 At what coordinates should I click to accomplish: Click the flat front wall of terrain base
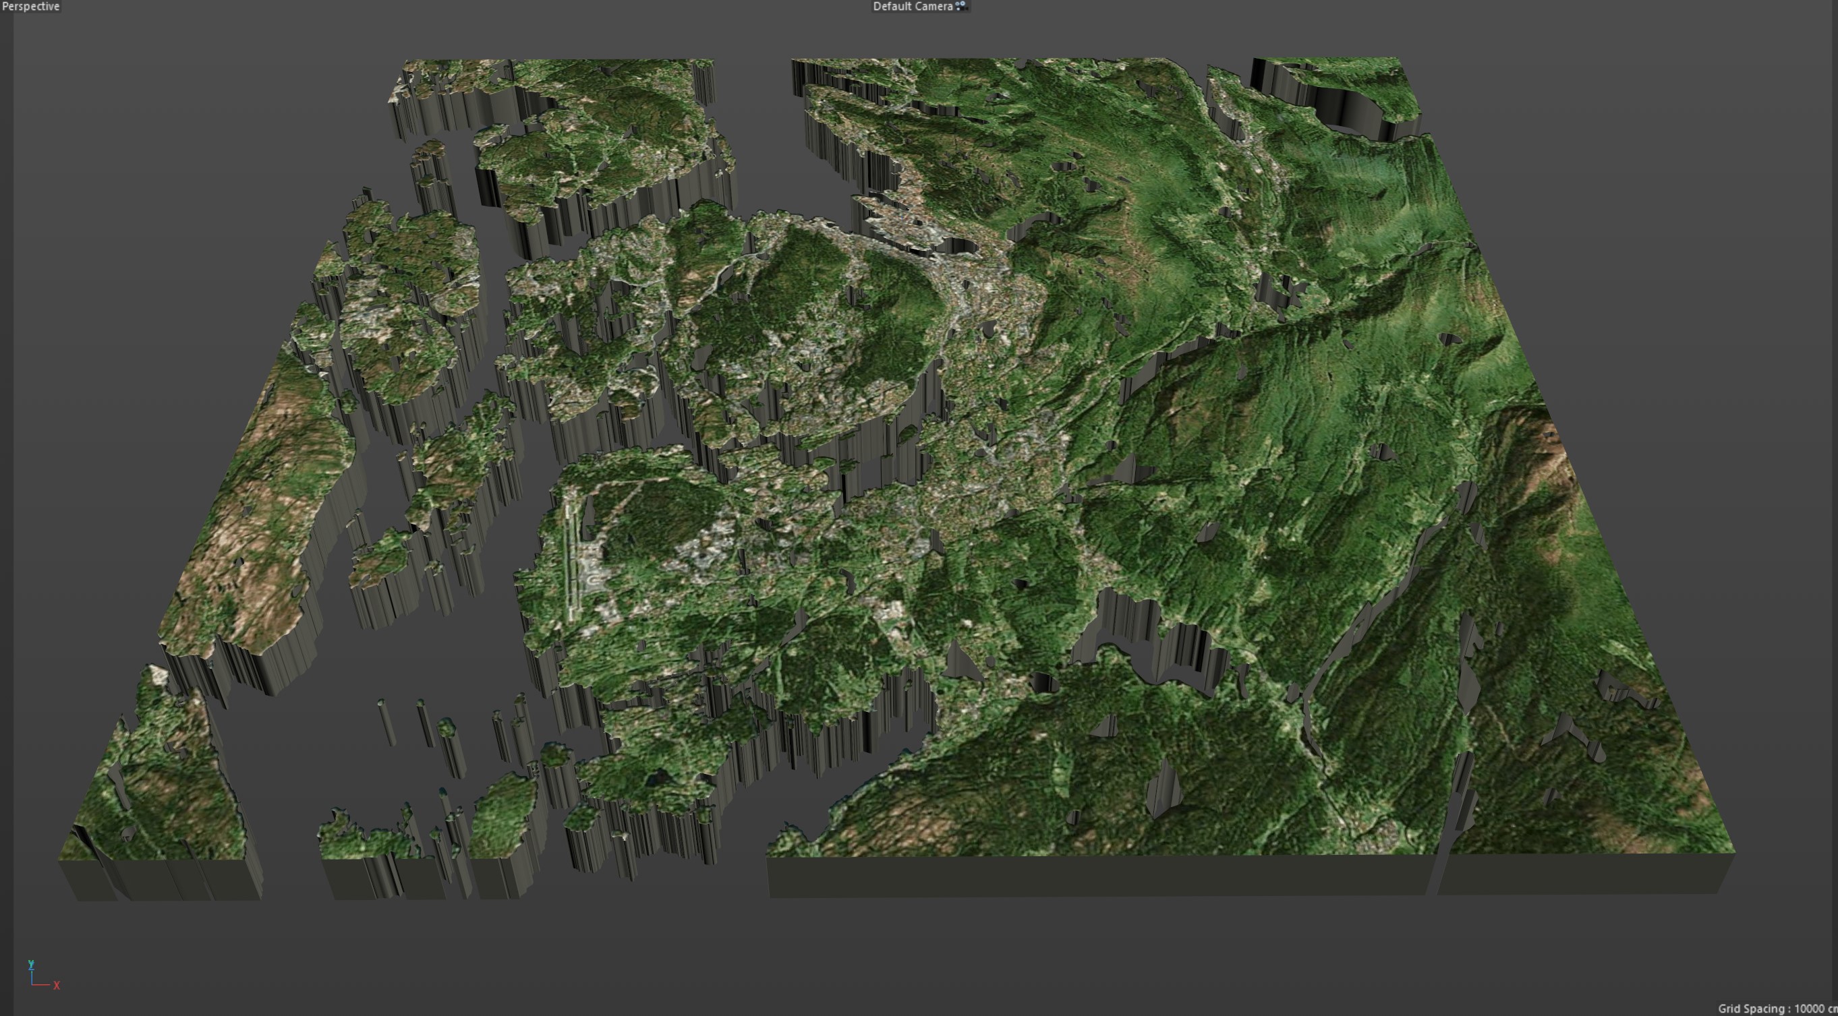pos(1070,876)
